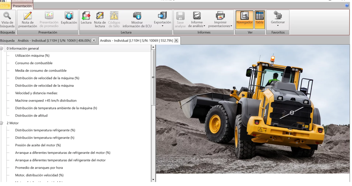Switch to the Presentación ribbon tab

[22, 5]
